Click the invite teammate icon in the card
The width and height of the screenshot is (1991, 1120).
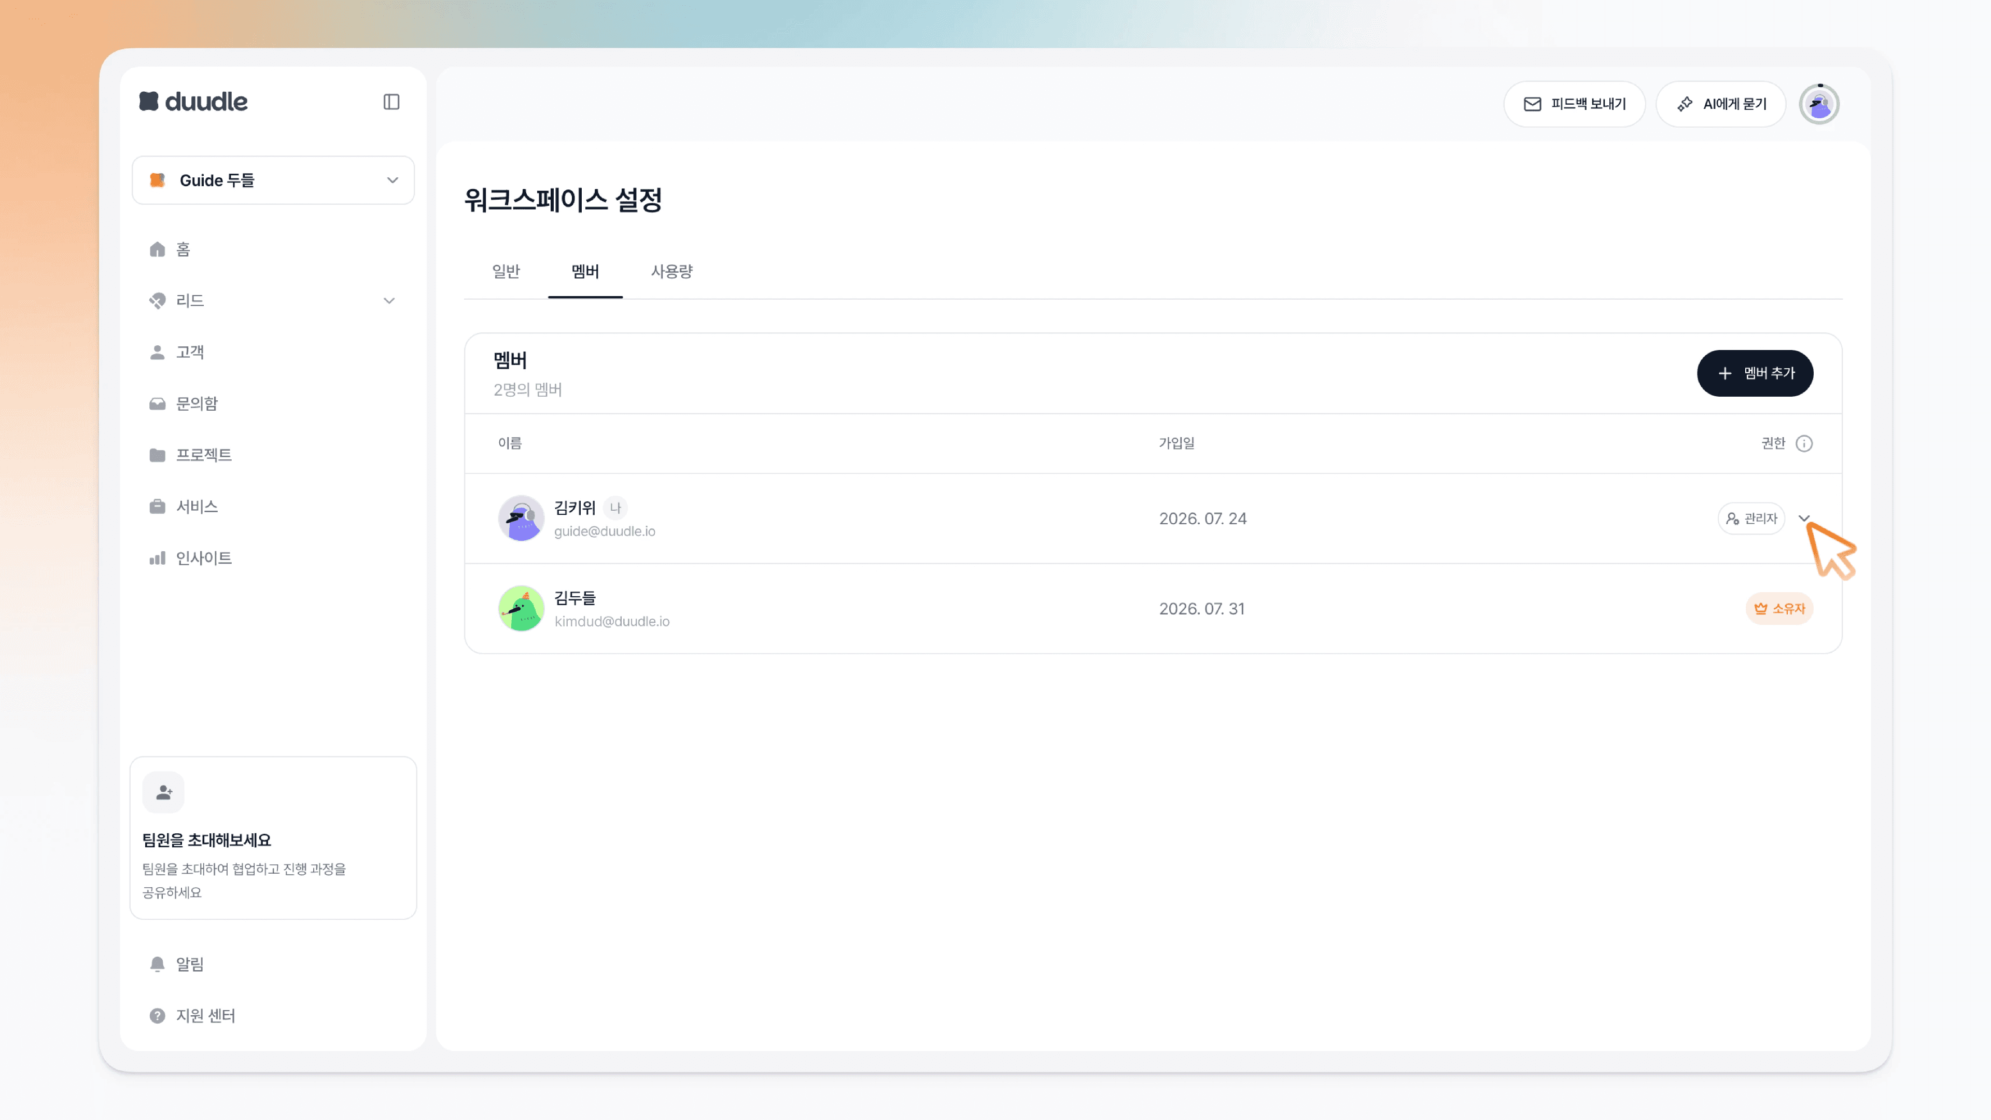163,792
